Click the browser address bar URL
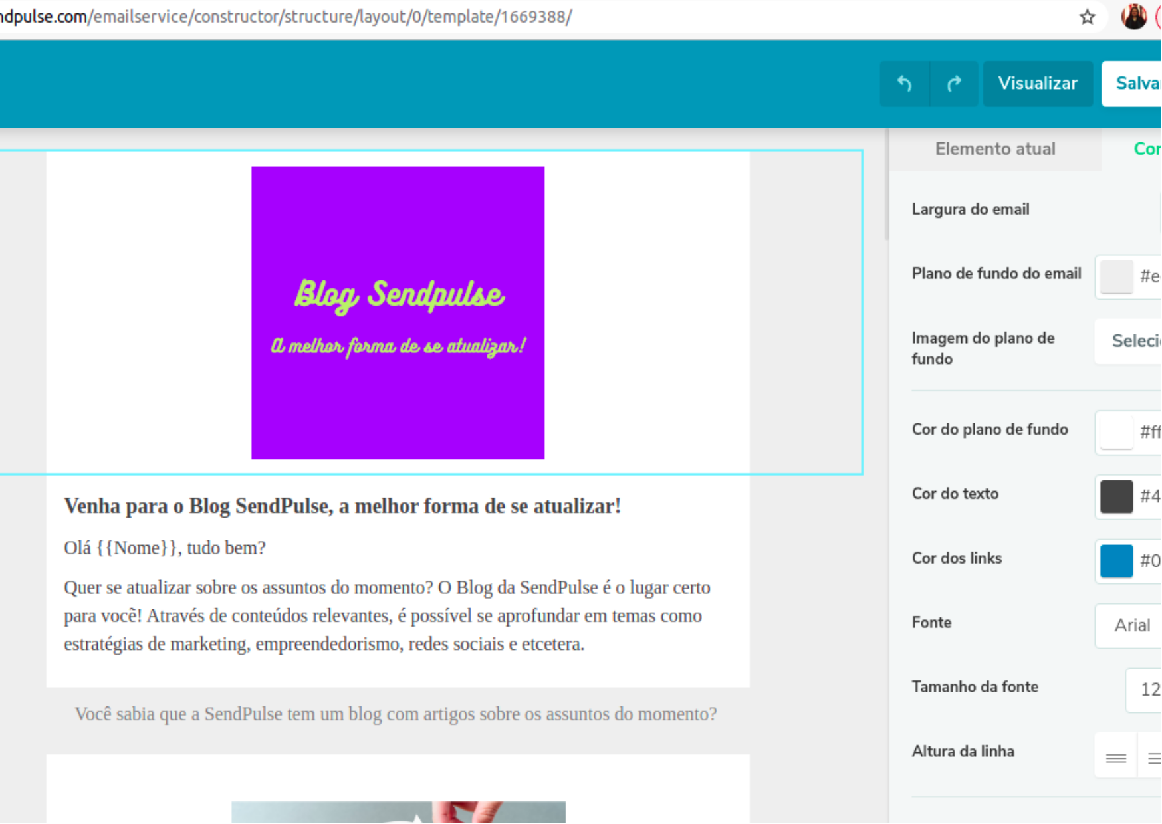The height and width of the screenshot is (824, 1162). pyautogui.click(x=286, y=17)
